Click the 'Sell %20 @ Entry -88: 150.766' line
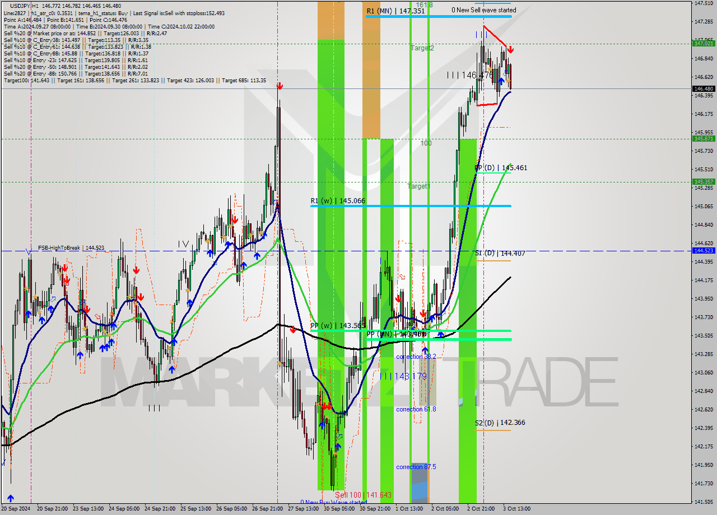717x515 pixels. [76, 73]
